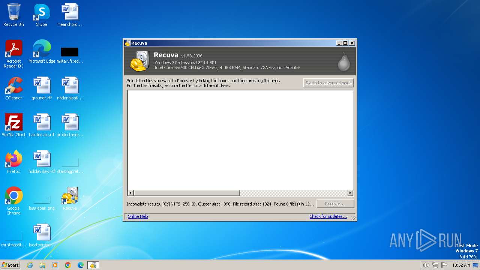Launch FileZilla Client shortcut
The image size is (480, 270).
(13, 125)
